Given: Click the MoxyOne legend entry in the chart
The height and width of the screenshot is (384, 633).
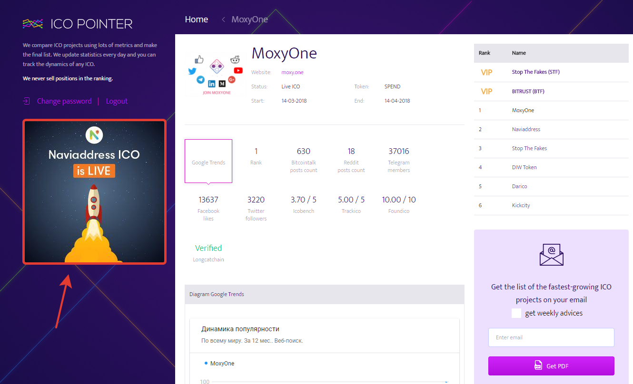Looking at the screenshot, I should (219, 364).
